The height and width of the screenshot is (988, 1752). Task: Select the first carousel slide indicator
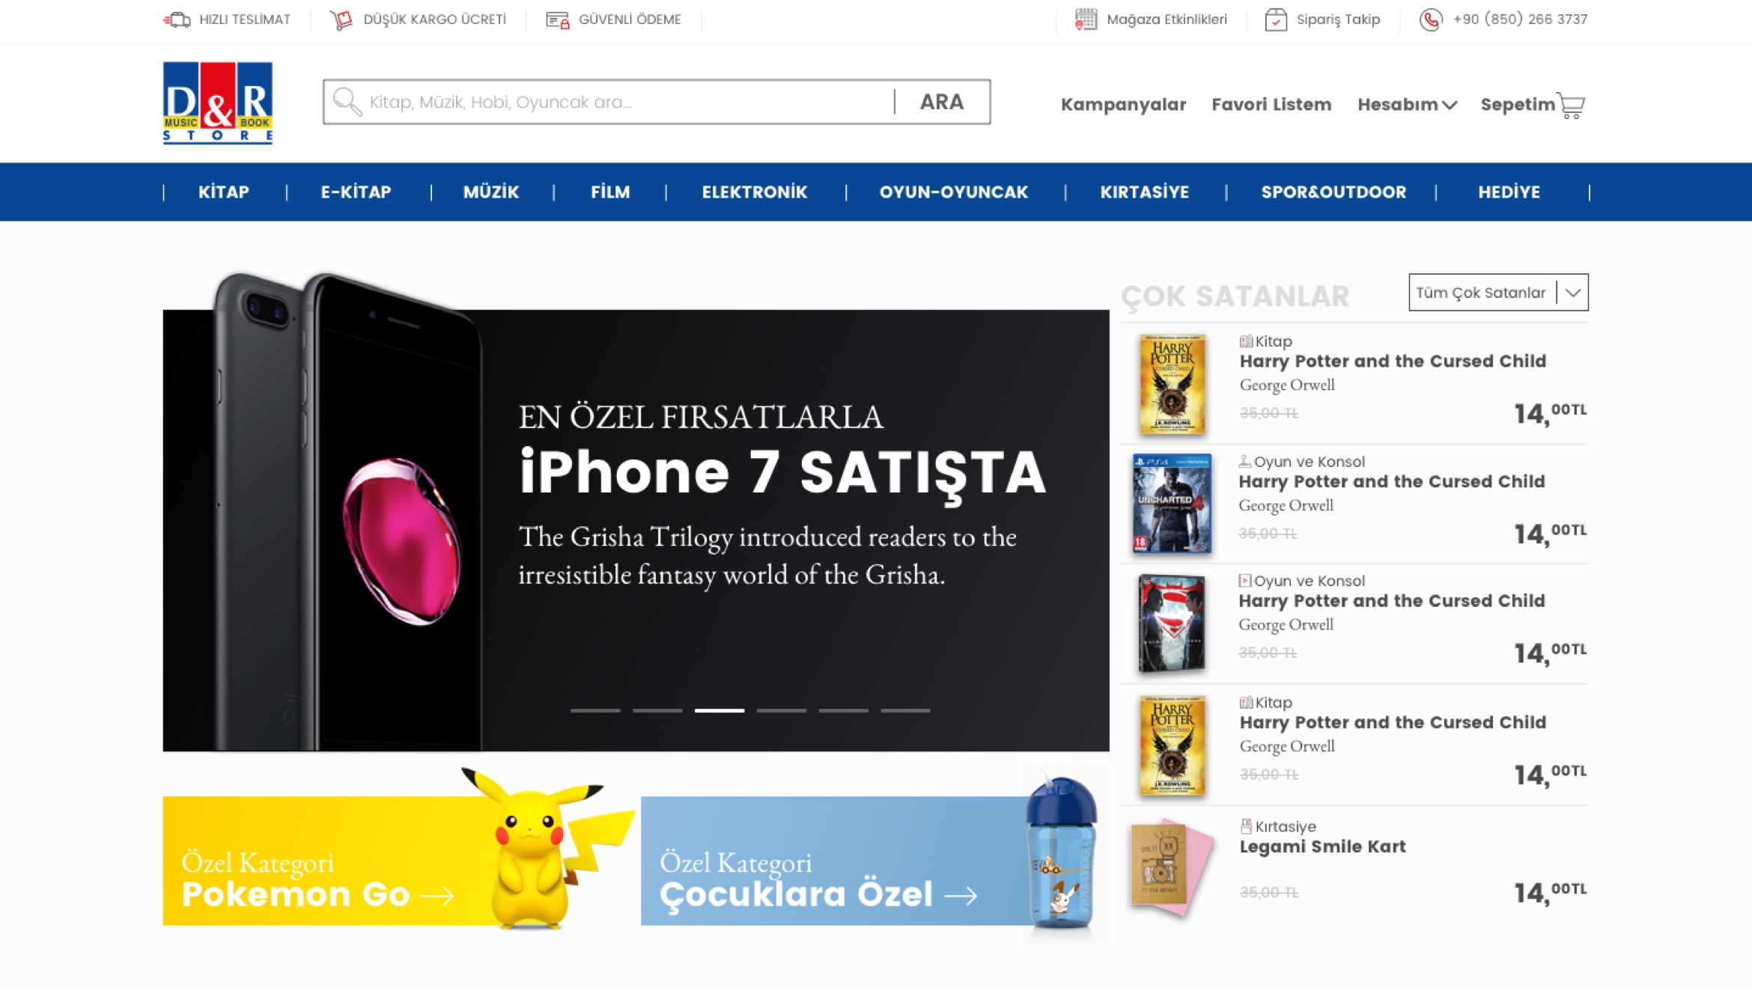point(595,710)
